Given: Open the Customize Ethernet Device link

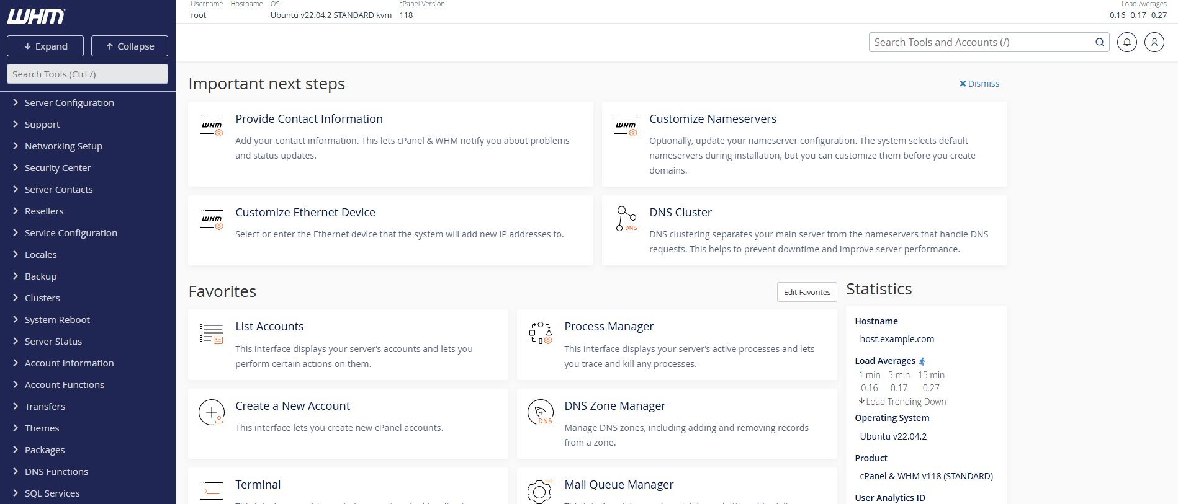Looking at the screenshot, I should point(305,213).
